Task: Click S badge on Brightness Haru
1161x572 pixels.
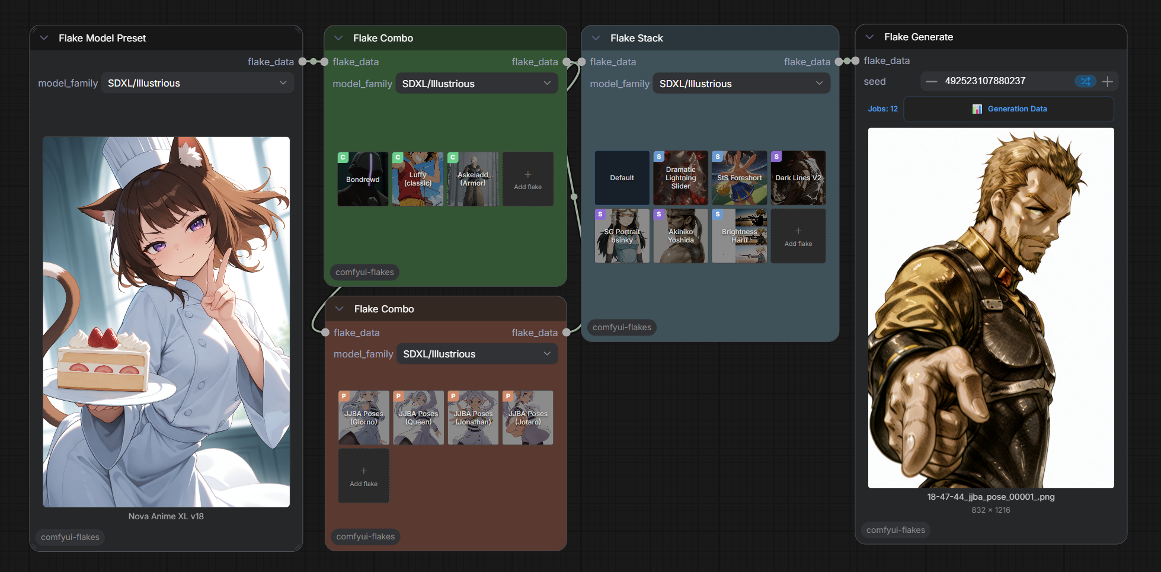Action: click(x=718, y=215)
